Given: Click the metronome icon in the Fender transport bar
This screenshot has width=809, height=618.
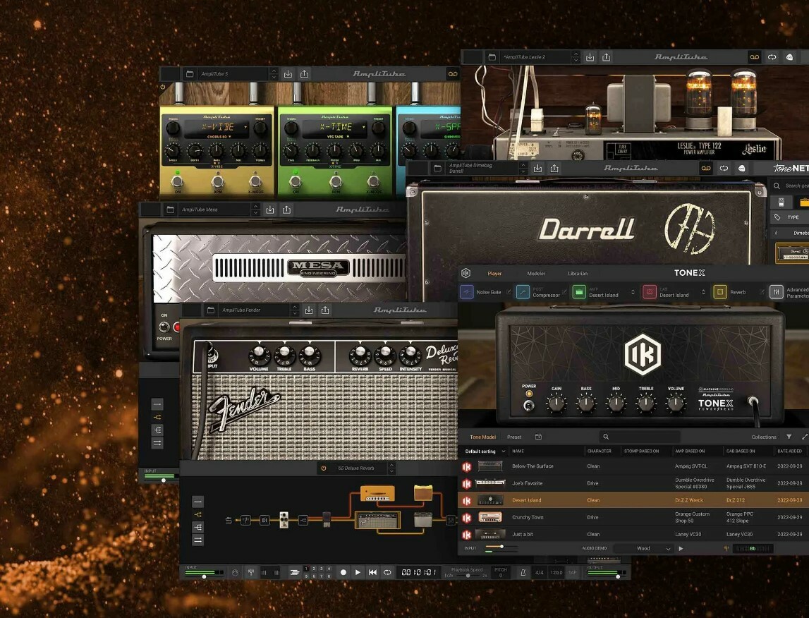Looking at the screenshot, I should tap(523, 572).
